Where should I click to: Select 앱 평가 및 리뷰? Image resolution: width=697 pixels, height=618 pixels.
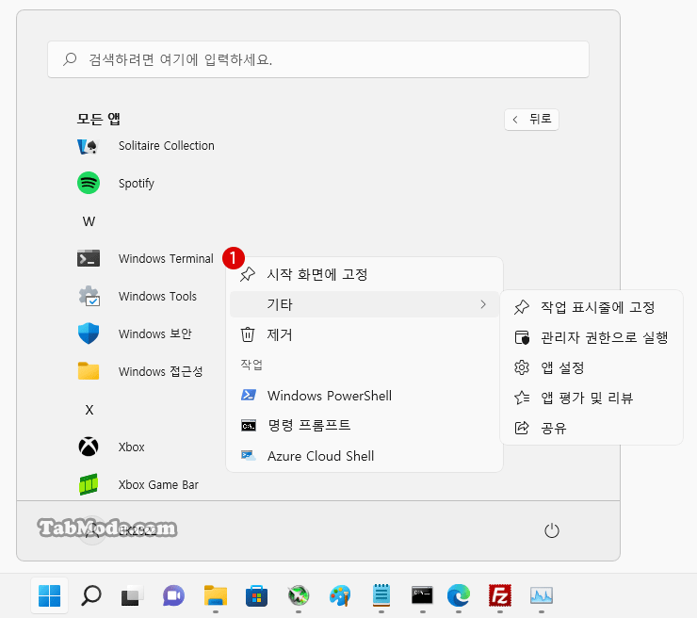coord(592,398)
